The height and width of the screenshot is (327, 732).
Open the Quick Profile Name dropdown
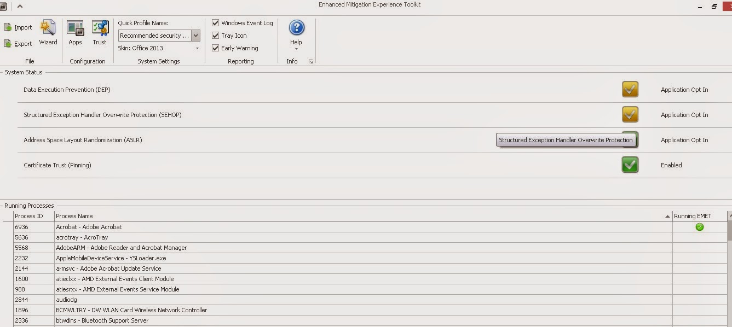tap(195, 36)
